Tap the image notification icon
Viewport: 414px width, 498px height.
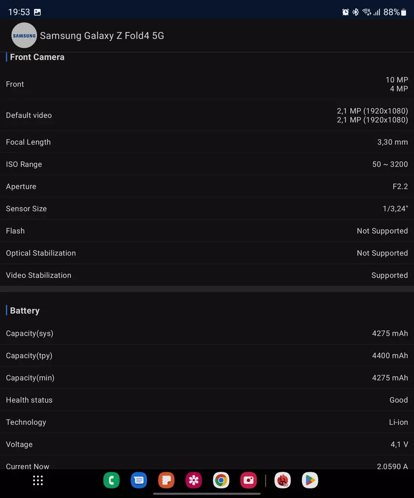tap(38, 12)
